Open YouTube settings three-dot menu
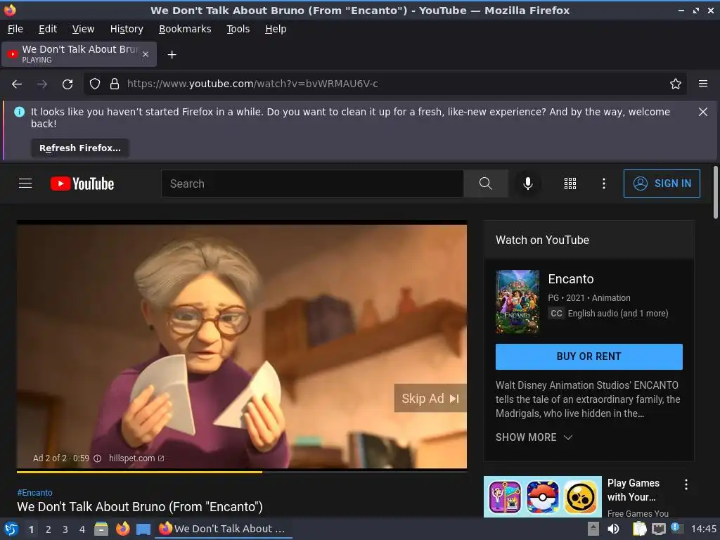The width and height of the screenshot is (720, 540). (x=604, y=184)
